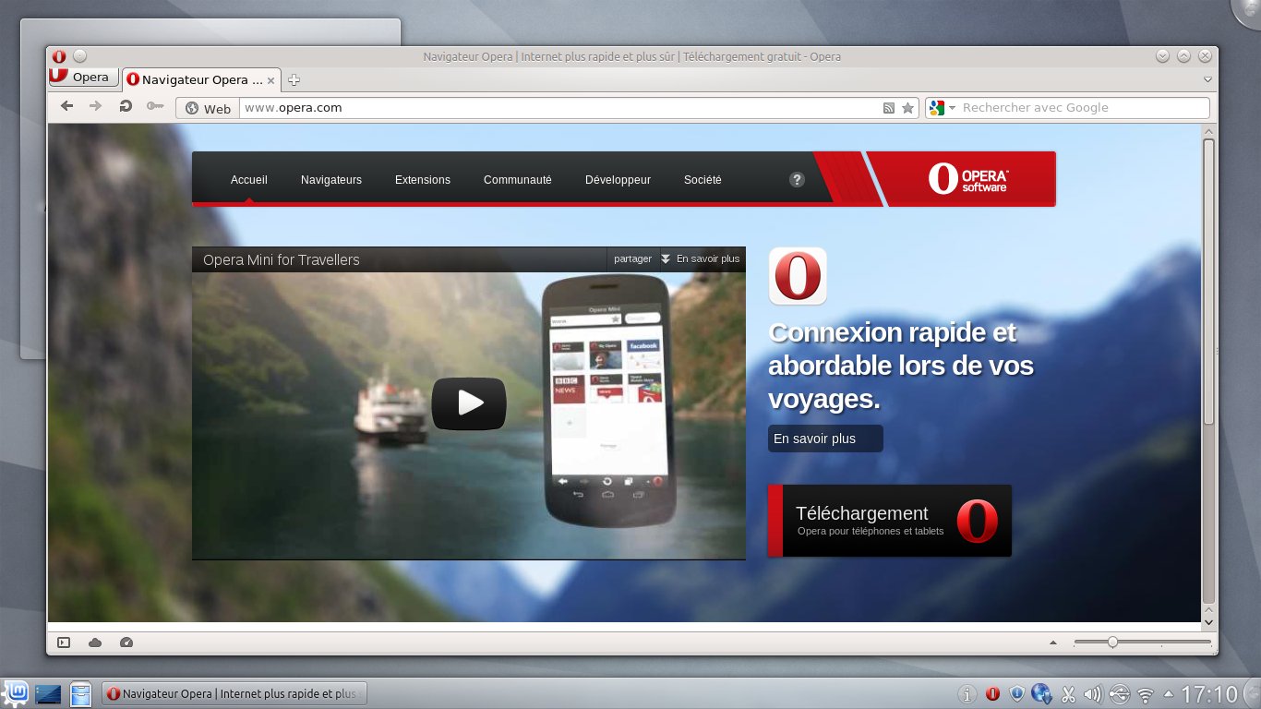Click the RSS feed icon in address bar
The width and height of the screenshot is (1261, 709).
(x=888, y=108)
